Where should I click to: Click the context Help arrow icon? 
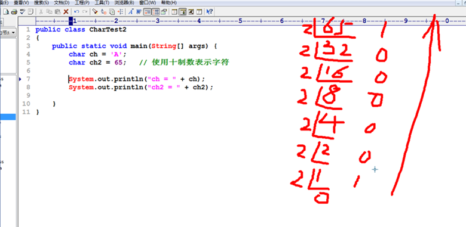209,12
